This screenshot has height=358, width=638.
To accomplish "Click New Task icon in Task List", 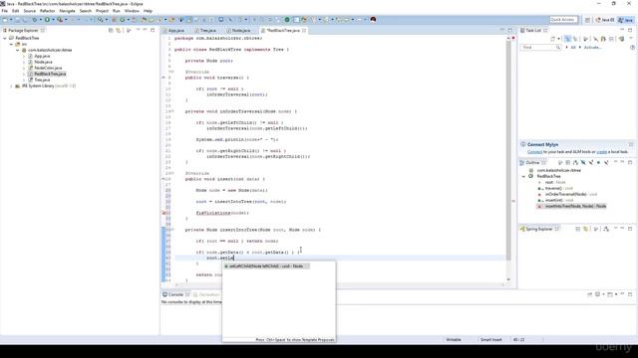I will pyautogui.click(x=553, y=39).
